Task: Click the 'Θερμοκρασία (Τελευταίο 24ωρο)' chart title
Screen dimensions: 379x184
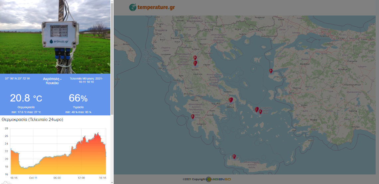Action: coord(32,119)
